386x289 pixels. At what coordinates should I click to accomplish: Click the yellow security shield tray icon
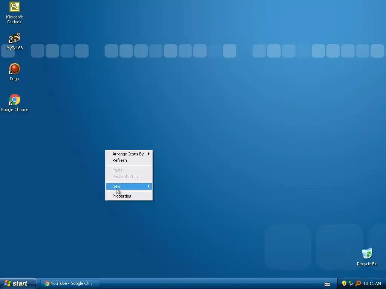[x=344, y=283]
